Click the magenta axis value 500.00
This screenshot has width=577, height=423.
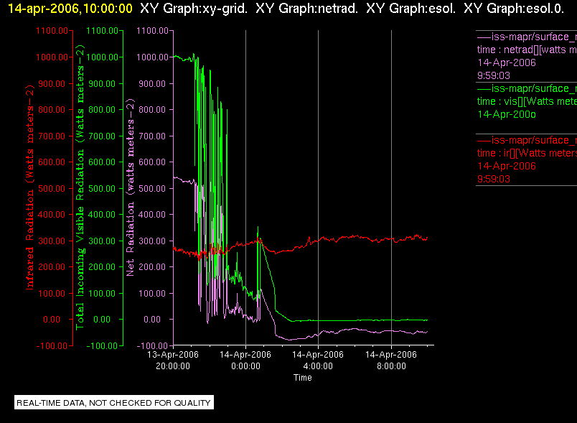point(152,189)
